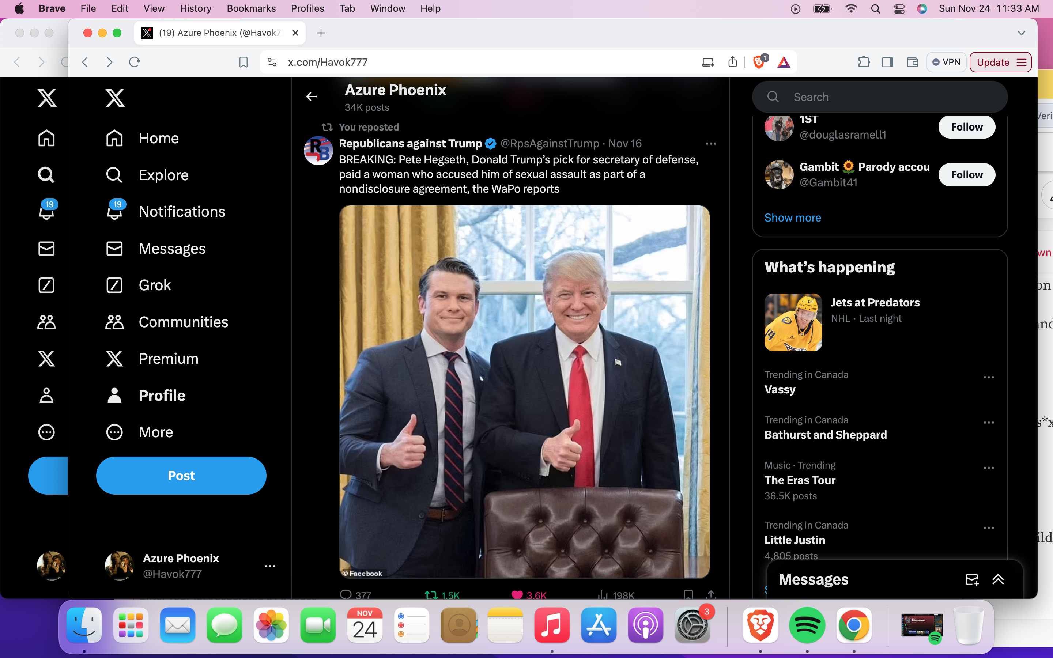Toggle the bookmark icon in browser toolbar
The width and height of the screenshot is (1053, 658).
point(242,62)
